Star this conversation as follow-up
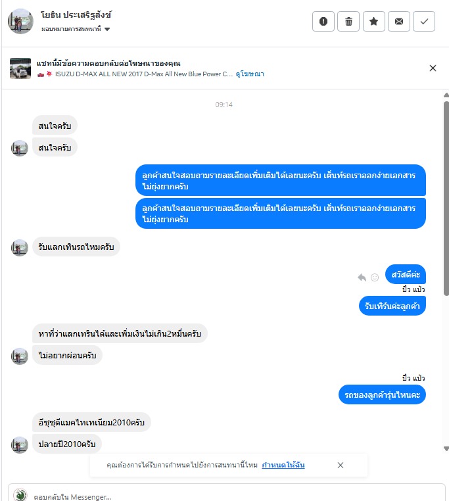The height and width of the screenshot is (501, 449). click(373, 22)
